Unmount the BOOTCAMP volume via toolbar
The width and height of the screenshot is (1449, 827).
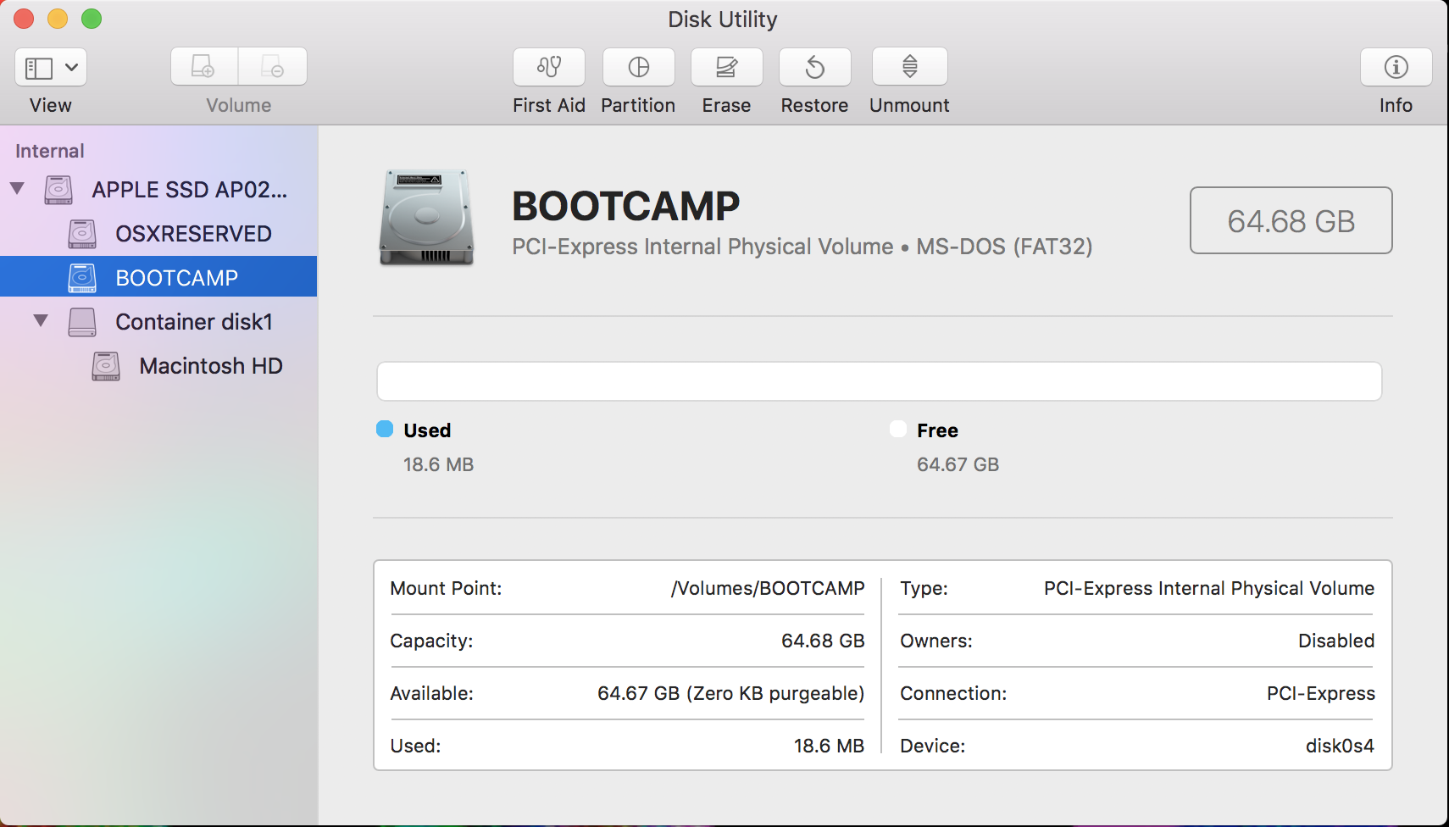[x=910, y=67]
